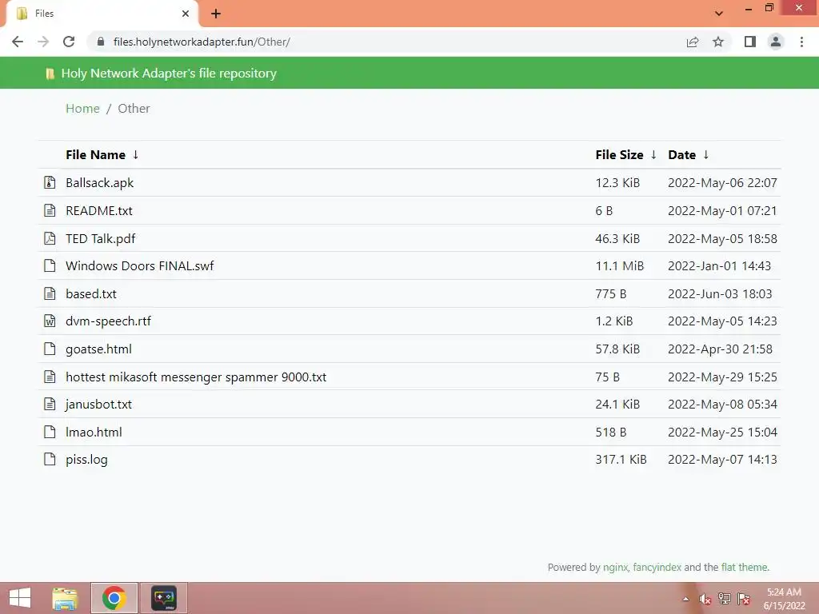Click the Holy Network Adapter's file repository title
The image size is (819, 614).
169,73
